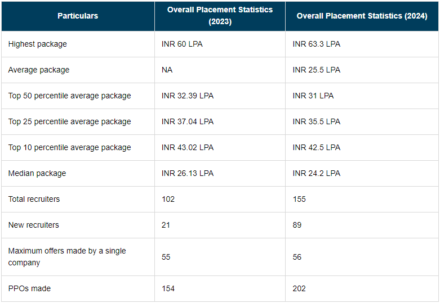Click the Total recruiters 2024 value 155

point(299,199)
